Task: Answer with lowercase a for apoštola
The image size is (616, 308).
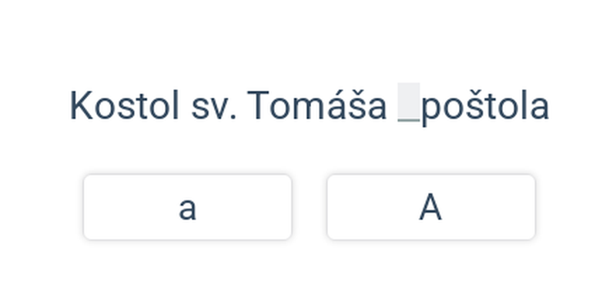Action: click(x=187, y=207)
